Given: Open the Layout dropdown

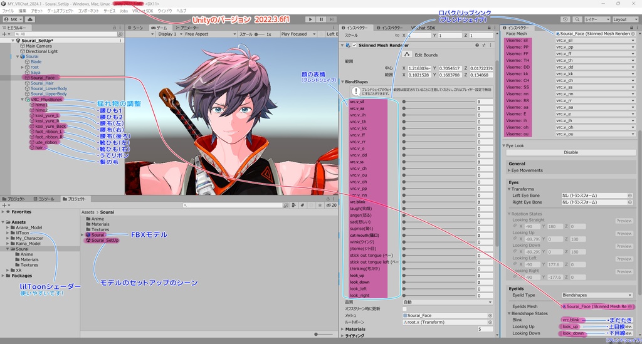Looking at the screenshot, I should pos(625,19).
